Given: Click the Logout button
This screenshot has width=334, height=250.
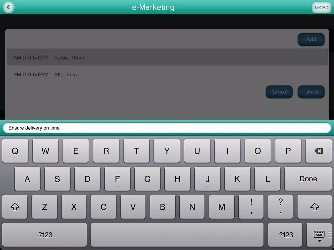Looking at the screenshot, I should point(321,7).
